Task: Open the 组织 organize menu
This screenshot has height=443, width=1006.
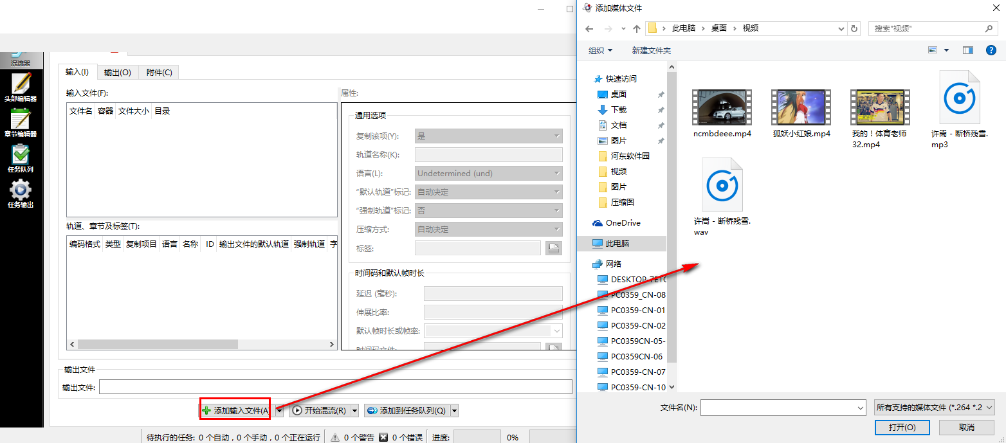Action: (x=600, y=50)
